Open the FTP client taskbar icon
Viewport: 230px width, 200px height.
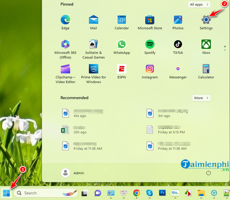(x=175, y=193)
